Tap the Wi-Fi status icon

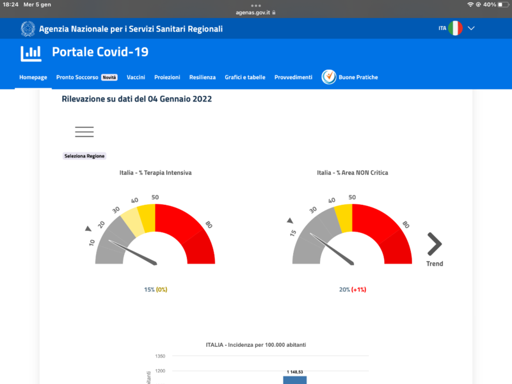tap(470, 4)
